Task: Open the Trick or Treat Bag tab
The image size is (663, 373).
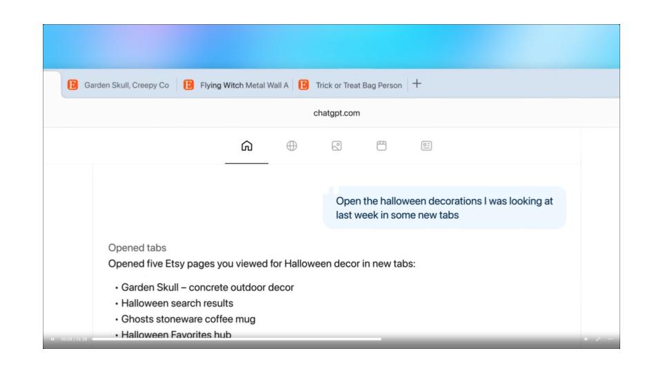Action: (352, 85)
